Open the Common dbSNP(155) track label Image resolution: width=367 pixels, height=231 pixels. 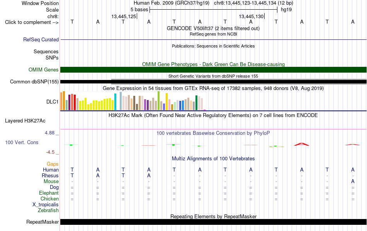coord(34,82)
